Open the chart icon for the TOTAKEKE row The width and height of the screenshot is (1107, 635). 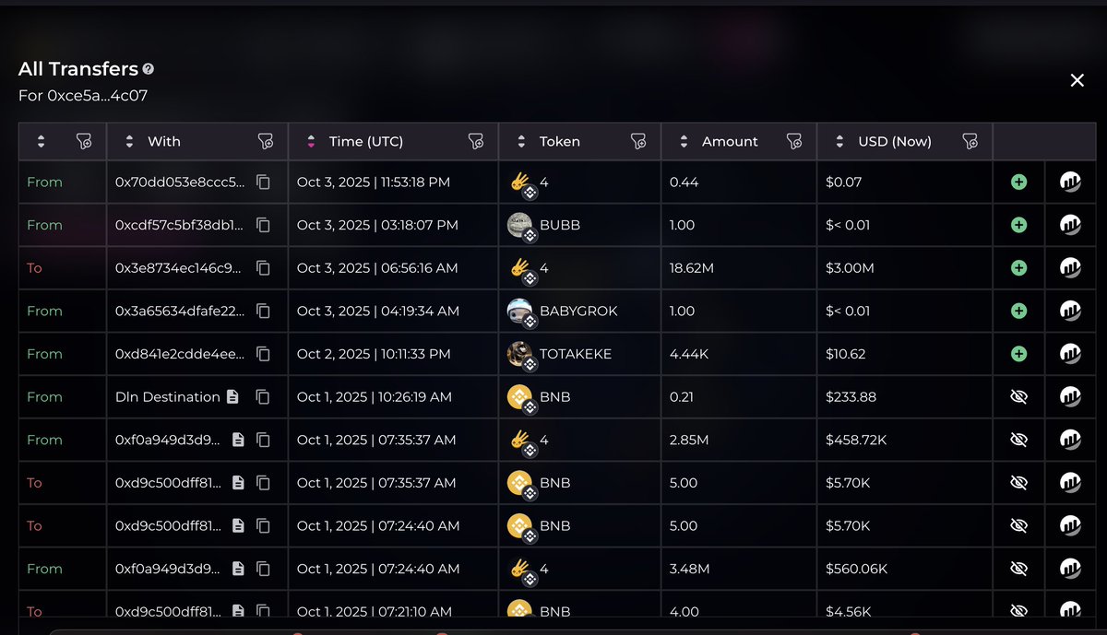click(1070, 354)
